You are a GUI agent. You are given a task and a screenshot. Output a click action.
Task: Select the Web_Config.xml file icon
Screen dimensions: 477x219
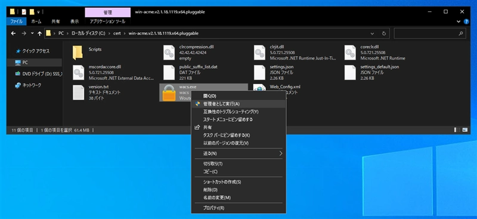point(259,87)
